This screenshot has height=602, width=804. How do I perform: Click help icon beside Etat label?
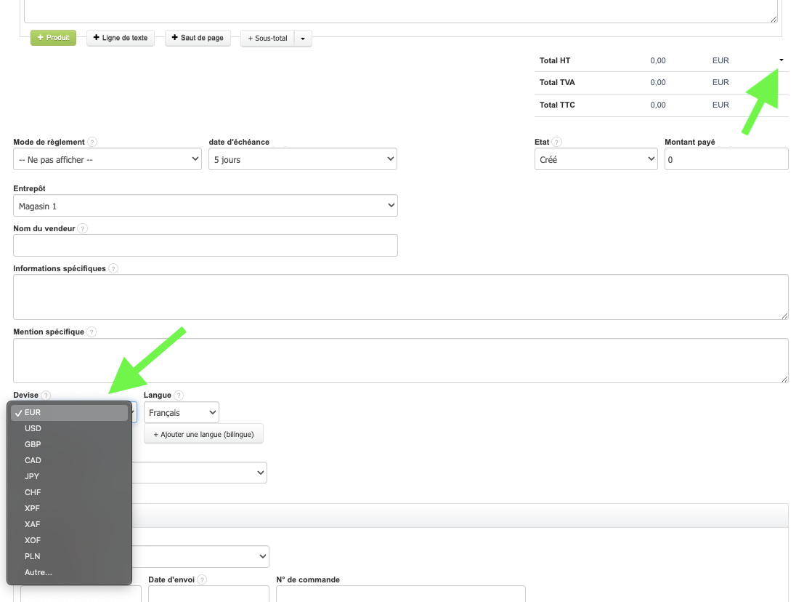(556, 143)
